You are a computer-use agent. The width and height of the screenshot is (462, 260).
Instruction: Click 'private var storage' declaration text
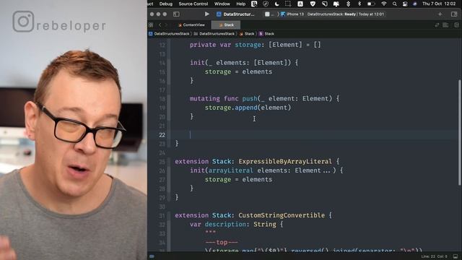pyautogui.click(x=225, y=45)
